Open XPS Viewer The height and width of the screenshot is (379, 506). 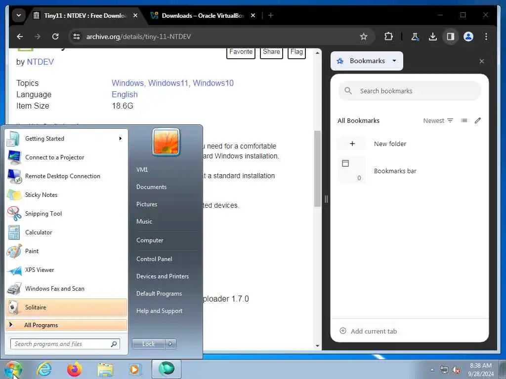(66, 270)
